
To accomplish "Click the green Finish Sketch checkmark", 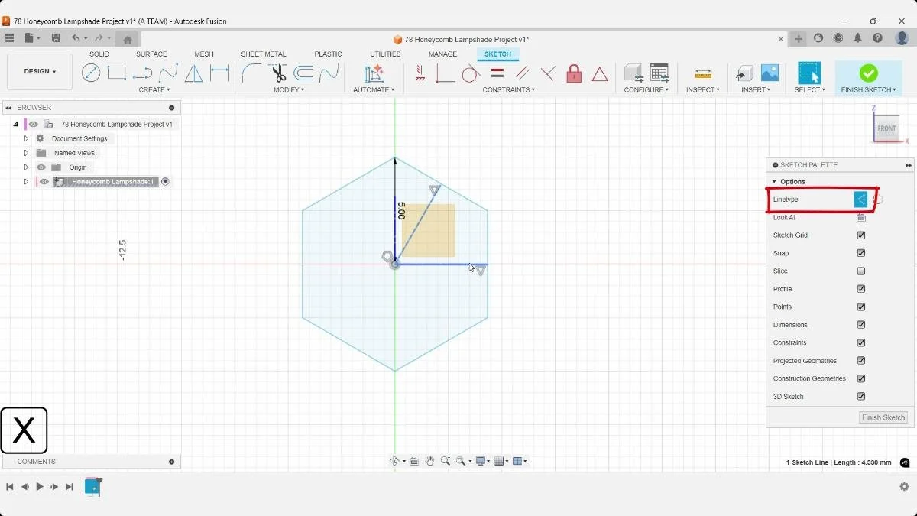I will 868,73.
